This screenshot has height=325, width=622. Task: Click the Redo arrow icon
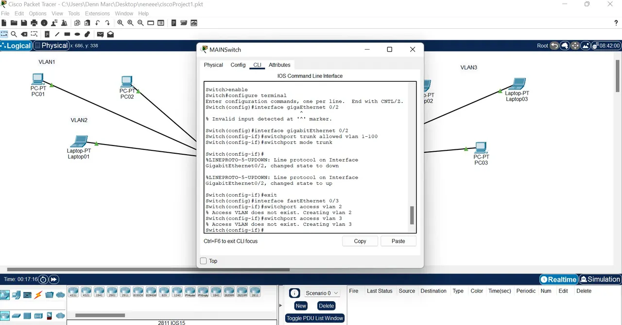click(108, 23)
